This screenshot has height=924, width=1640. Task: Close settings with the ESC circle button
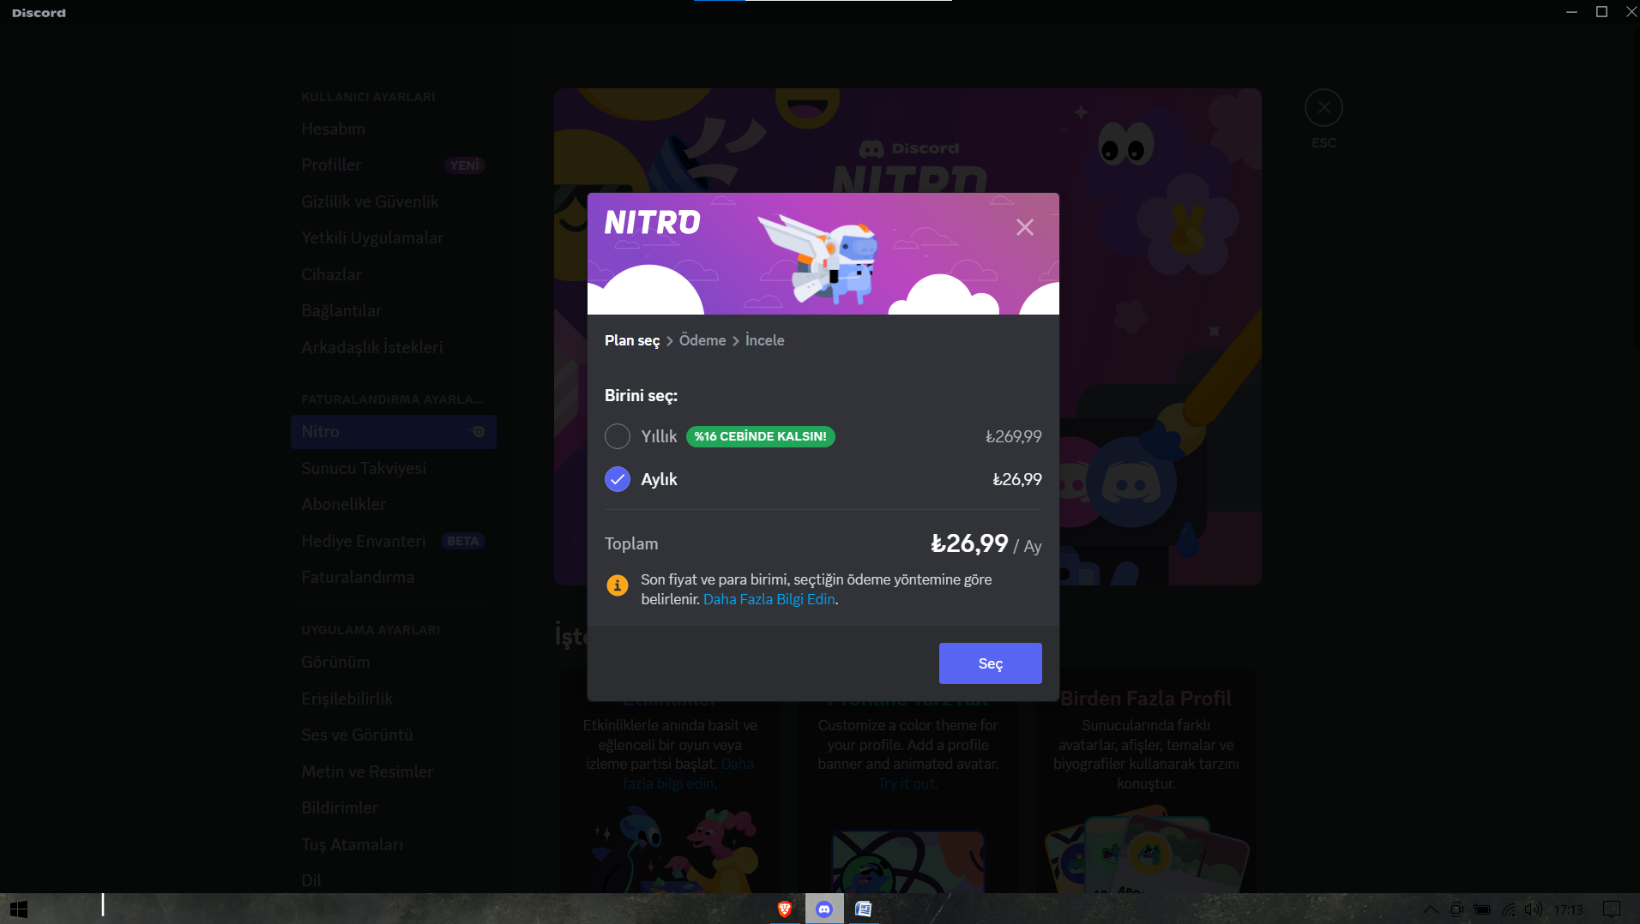pos(1323,108)
